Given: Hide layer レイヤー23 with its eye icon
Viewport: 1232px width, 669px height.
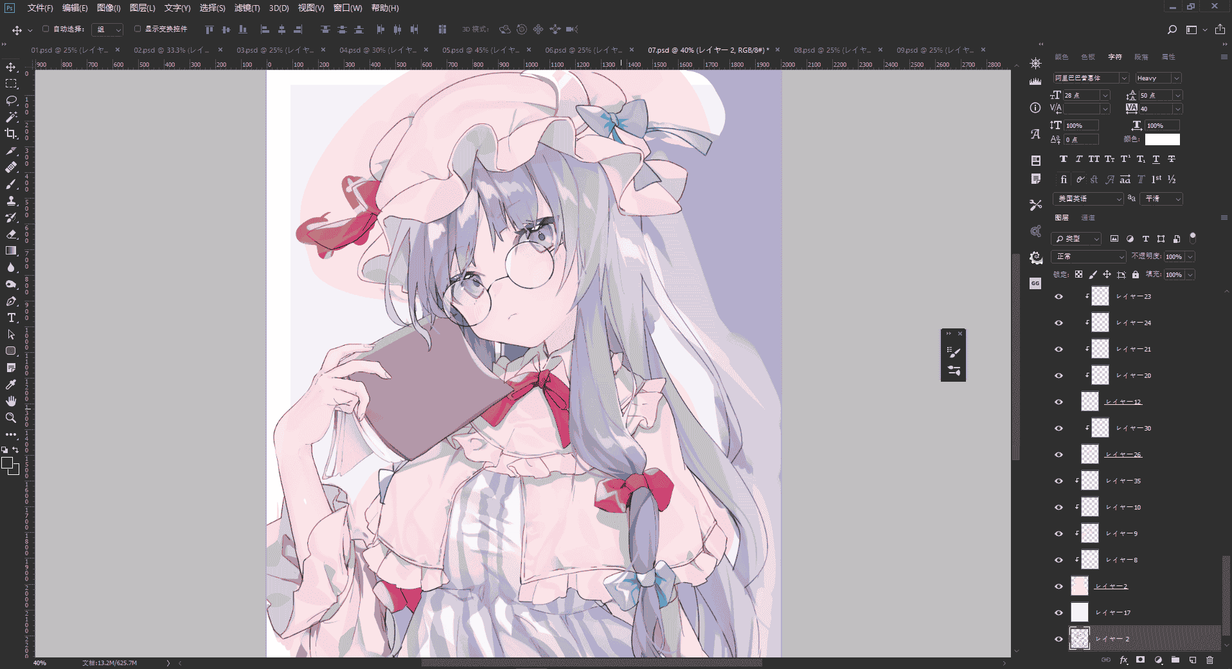Looking at the screenshot, I should click(x=1058, y=297).
